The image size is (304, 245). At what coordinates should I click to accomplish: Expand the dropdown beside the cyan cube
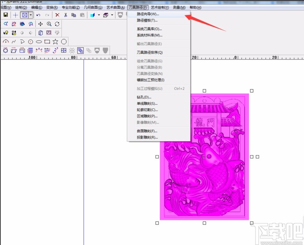pos(99,15)
